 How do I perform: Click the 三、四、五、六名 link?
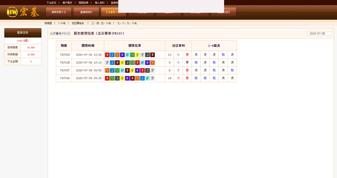(101, 23)
